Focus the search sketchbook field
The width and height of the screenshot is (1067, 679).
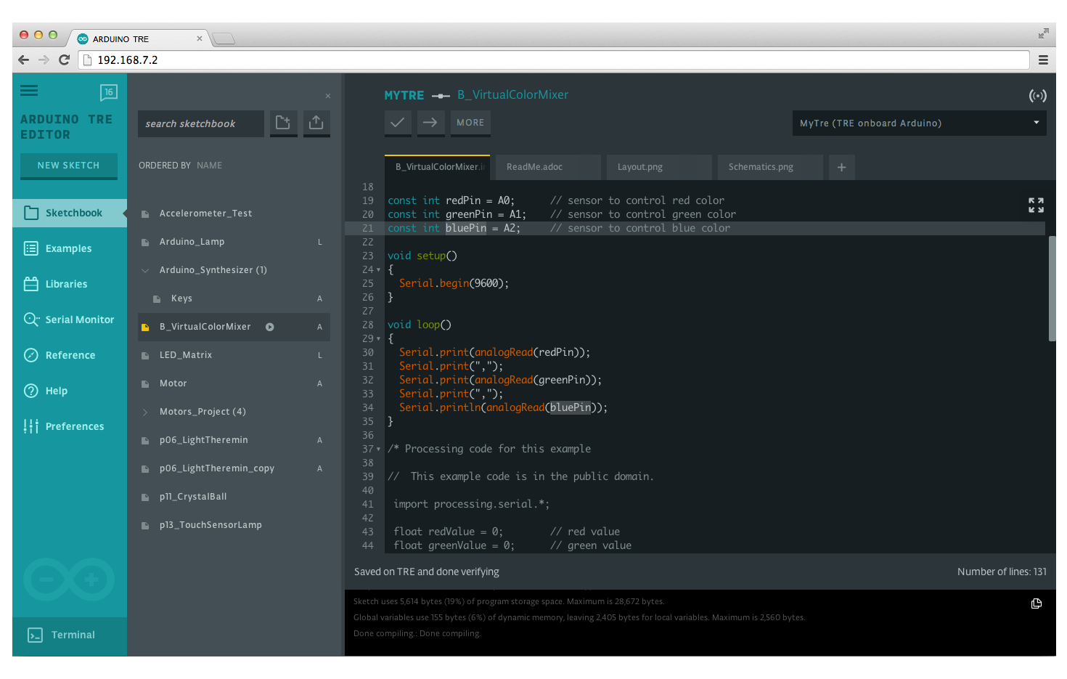tap(201, 123)
